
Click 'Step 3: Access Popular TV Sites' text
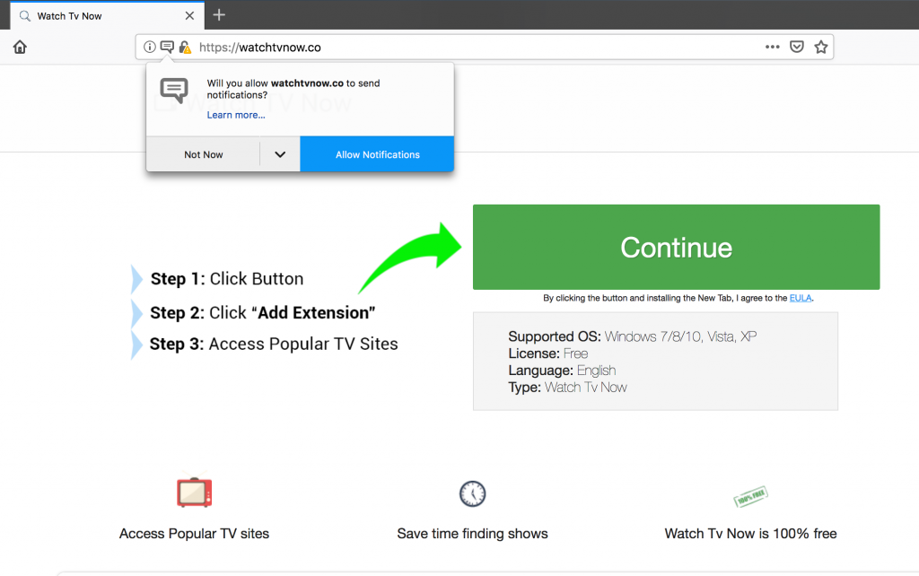274,344
